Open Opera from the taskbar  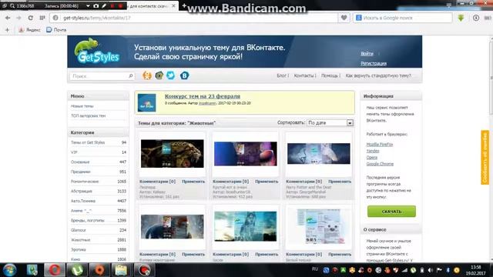(x=54, y=270)
